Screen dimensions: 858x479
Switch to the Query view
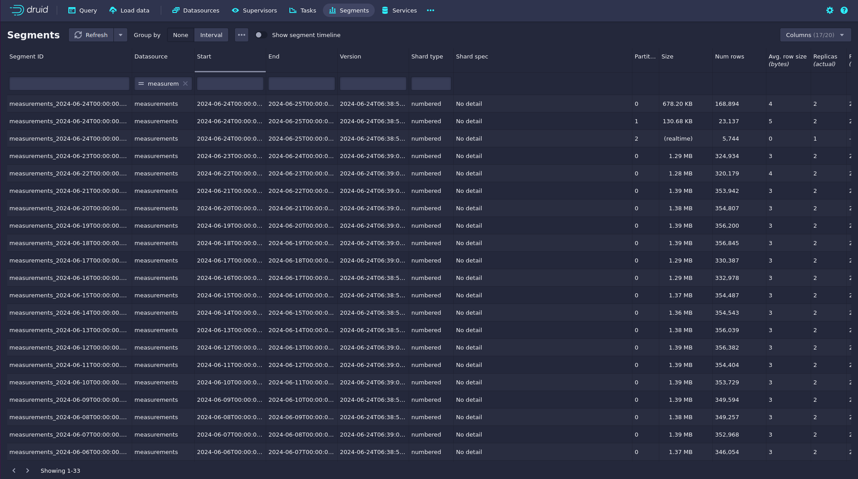coord(82,10)
